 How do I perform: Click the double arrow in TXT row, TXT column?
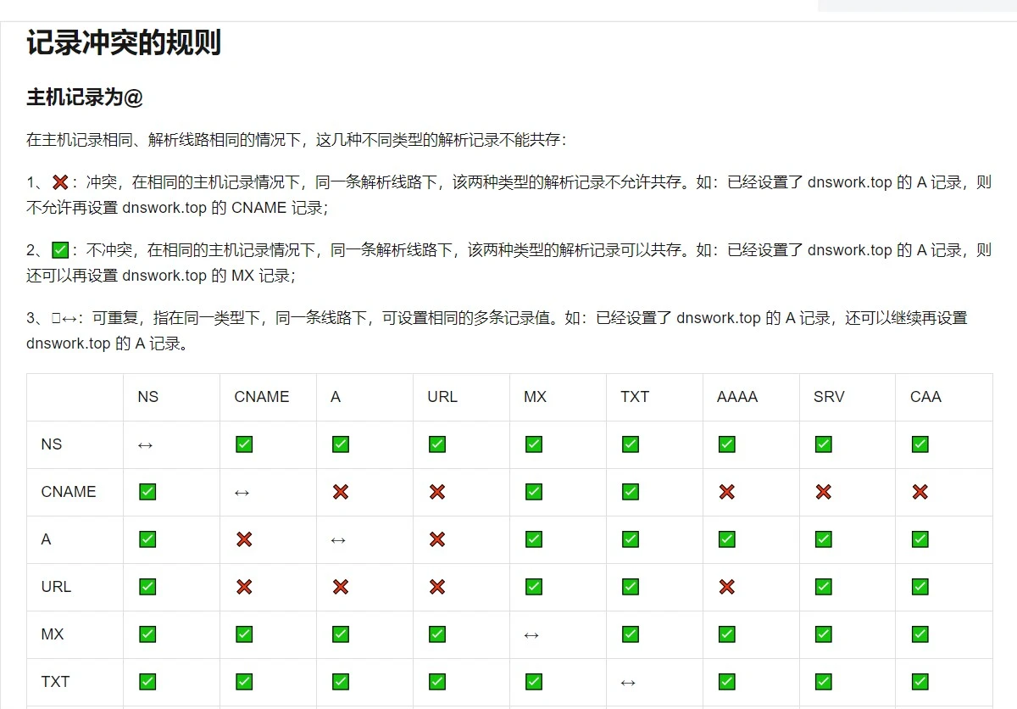tap(628, 683)
